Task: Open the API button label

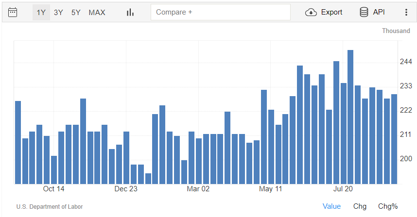Action: pyautogui.click(x=379, y=12)
